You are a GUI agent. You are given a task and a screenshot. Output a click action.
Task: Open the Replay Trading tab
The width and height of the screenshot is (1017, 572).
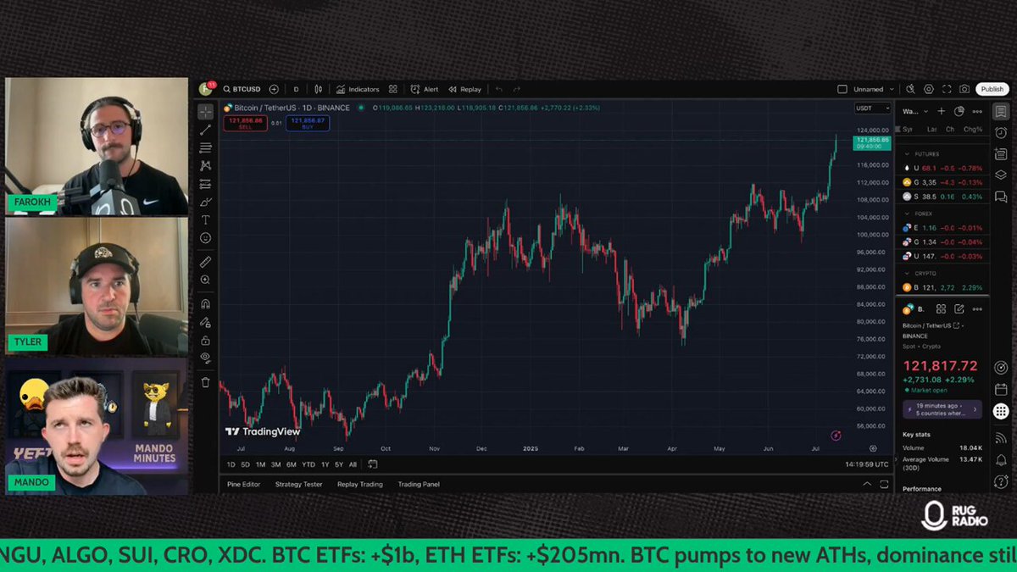(360, 484)
